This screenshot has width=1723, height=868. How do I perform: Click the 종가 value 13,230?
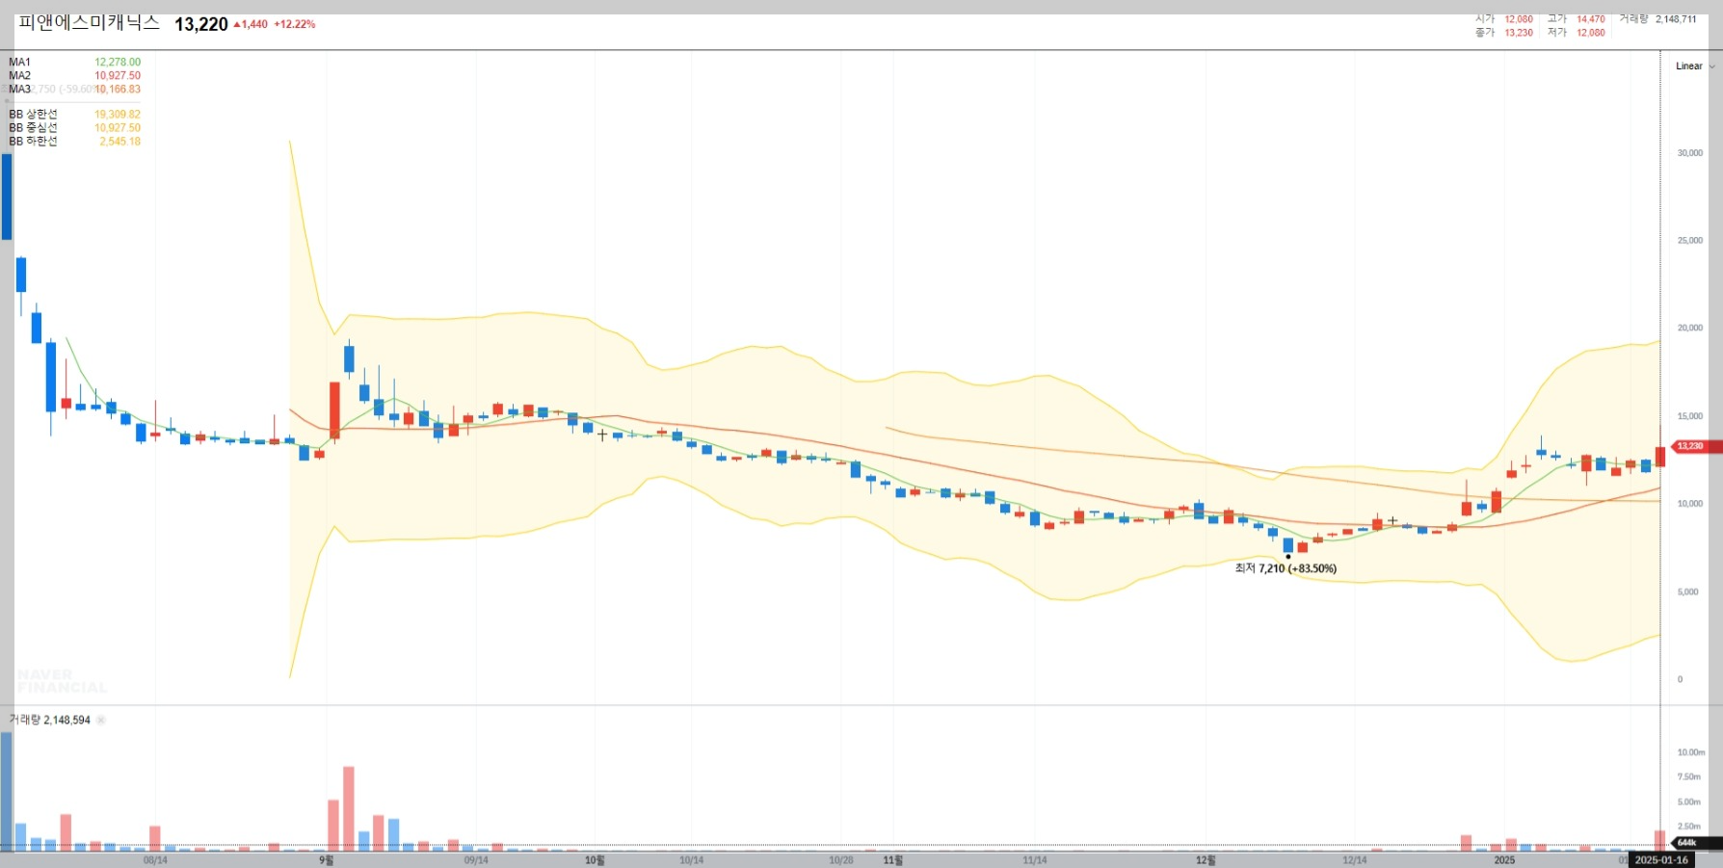coord(1519,33)
